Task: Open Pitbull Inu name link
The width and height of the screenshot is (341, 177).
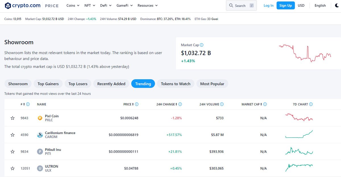Action: coord(53,149)
